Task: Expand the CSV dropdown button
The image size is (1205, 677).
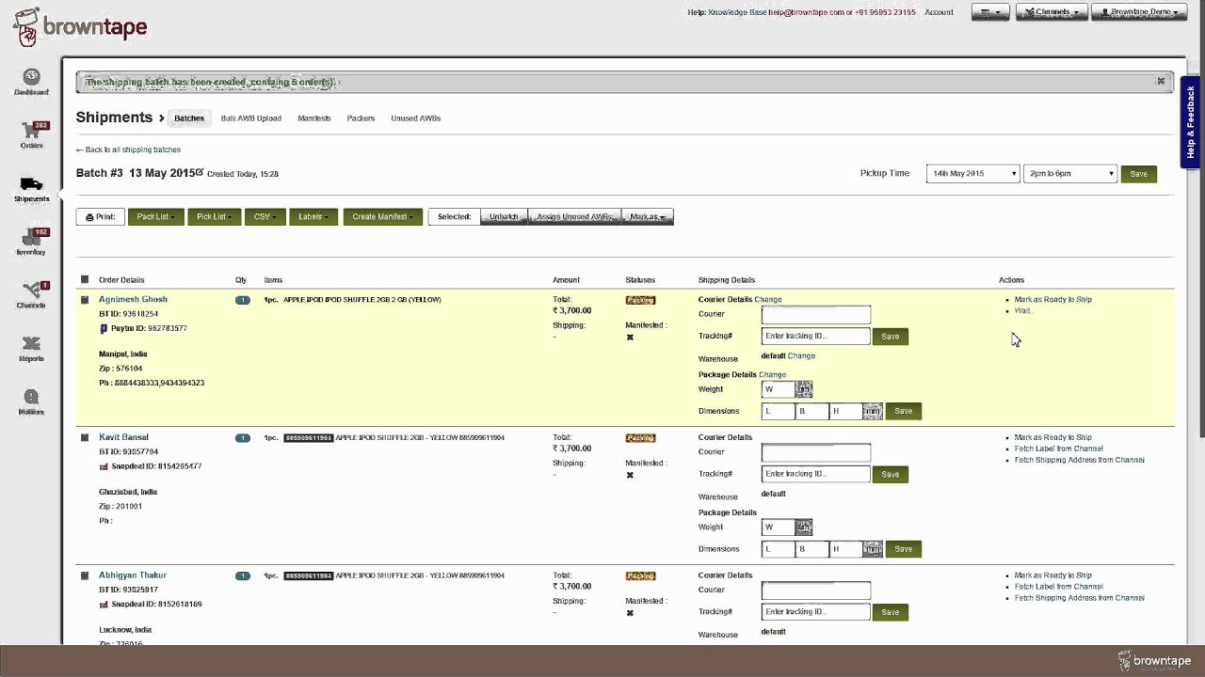Action: coord(265,217)
